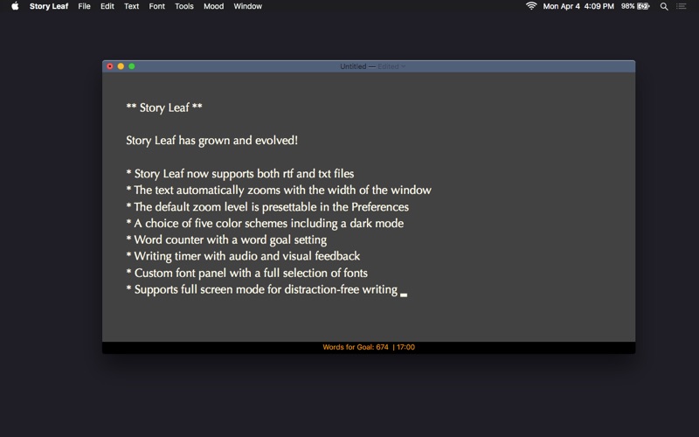Viewport: 699px width, 437px height.
Task: Click the Writing timer line
Action: click(x=243, y=256)
